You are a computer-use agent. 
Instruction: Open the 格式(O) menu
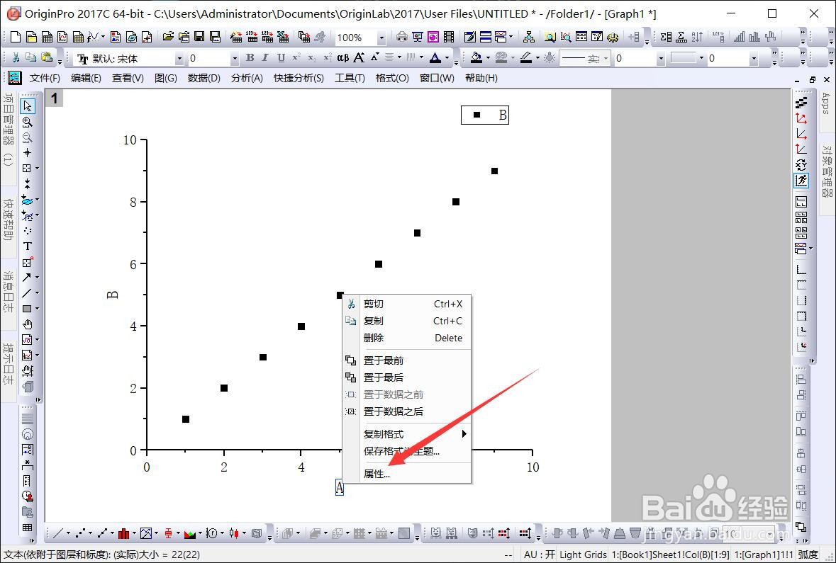point(392,78)
